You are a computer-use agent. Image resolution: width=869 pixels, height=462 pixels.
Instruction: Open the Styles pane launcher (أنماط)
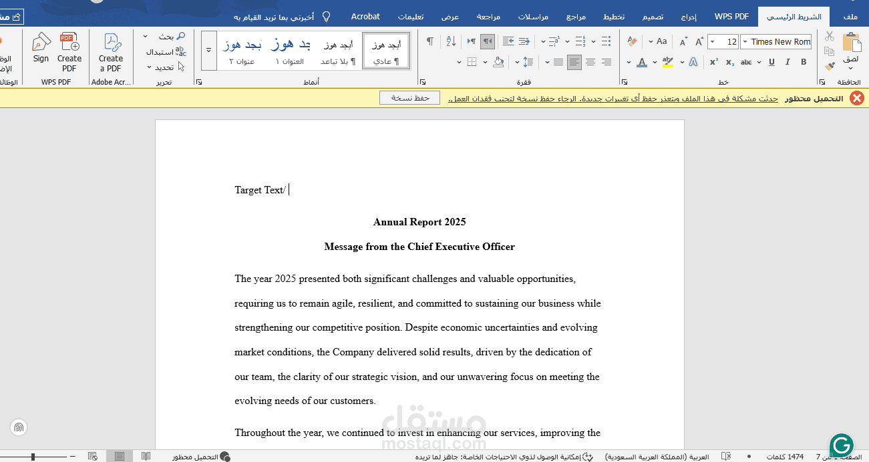[x=199, y=82]
